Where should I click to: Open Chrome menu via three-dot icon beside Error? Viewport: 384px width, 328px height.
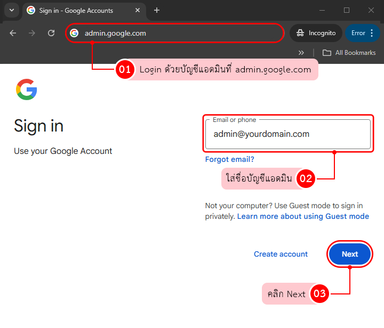372,33
